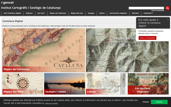Open Col·leccions singulars in navigation bar
171x107 pixels.
point(118,13)
